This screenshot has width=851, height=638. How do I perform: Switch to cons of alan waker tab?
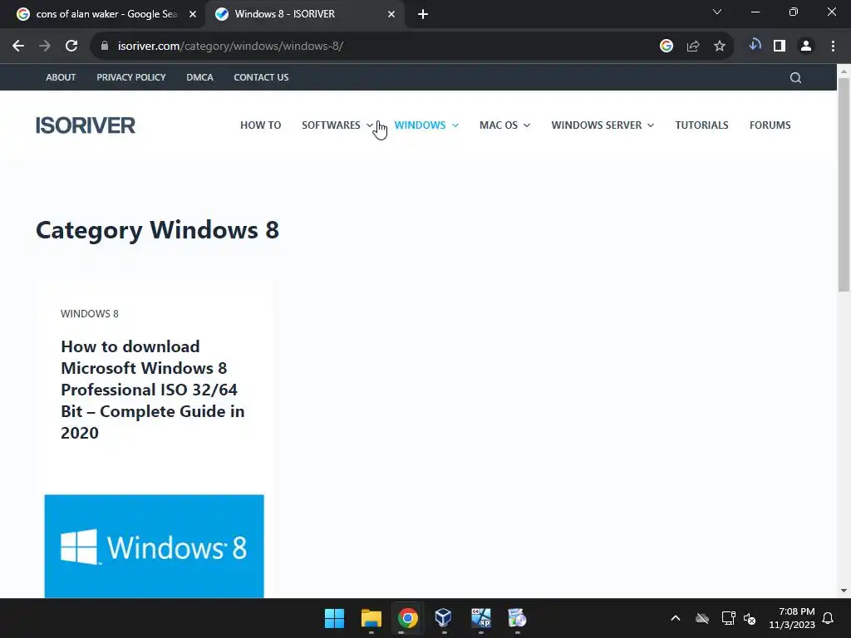coord(107,14)
